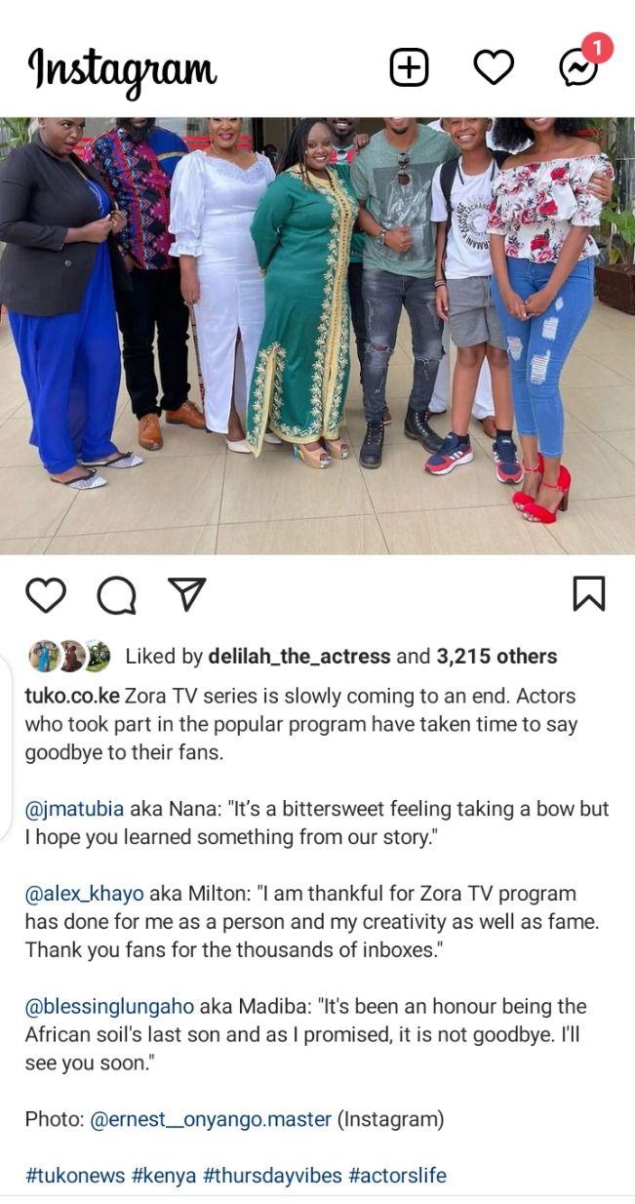Open @ernest__onyango.master photo credit
The image size is (635, 1204).
[211, 1119]
